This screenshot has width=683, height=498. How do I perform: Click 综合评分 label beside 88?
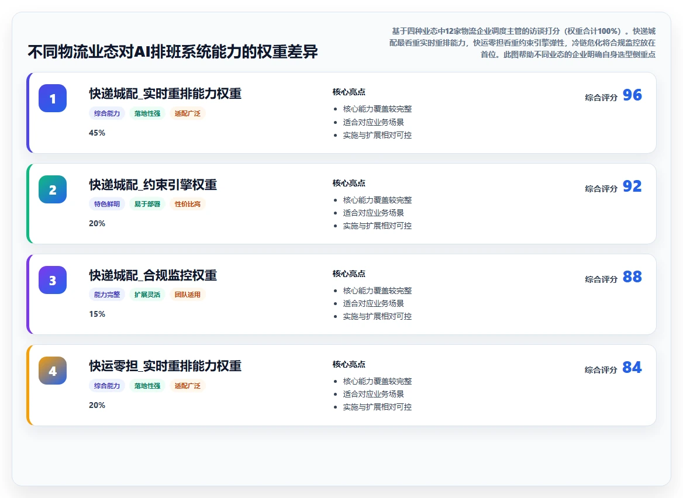coord(601,279)
